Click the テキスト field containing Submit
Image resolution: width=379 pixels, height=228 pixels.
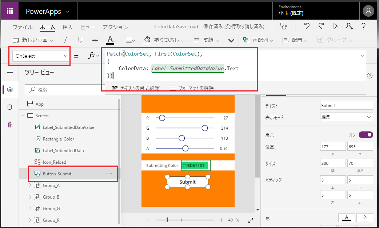click(346, 105)
